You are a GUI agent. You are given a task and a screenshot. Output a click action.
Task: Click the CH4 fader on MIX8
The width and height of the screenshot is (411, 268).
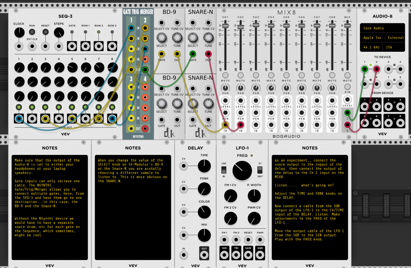271,25
